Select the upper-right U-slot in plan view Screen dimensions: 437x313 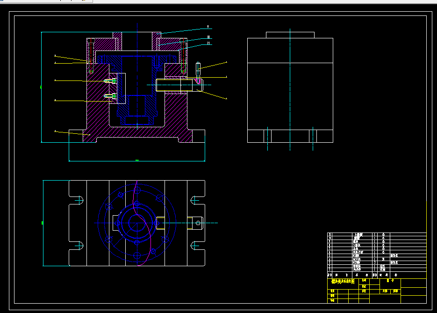[198, 200]
